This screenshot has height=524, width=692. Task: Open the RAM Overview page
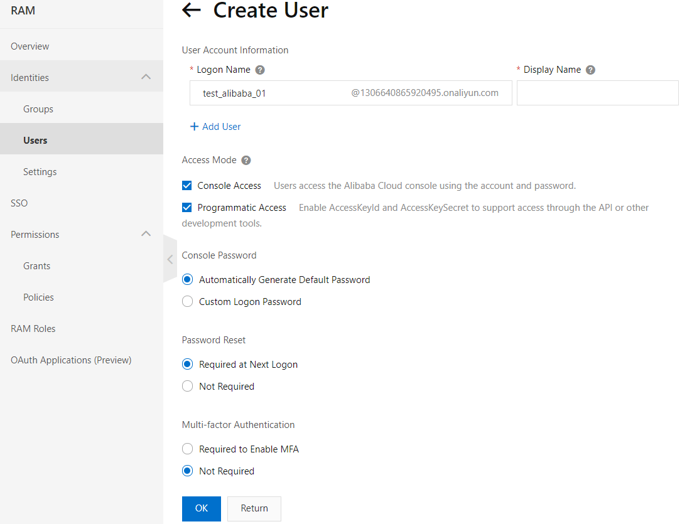[x=30, y=46]
